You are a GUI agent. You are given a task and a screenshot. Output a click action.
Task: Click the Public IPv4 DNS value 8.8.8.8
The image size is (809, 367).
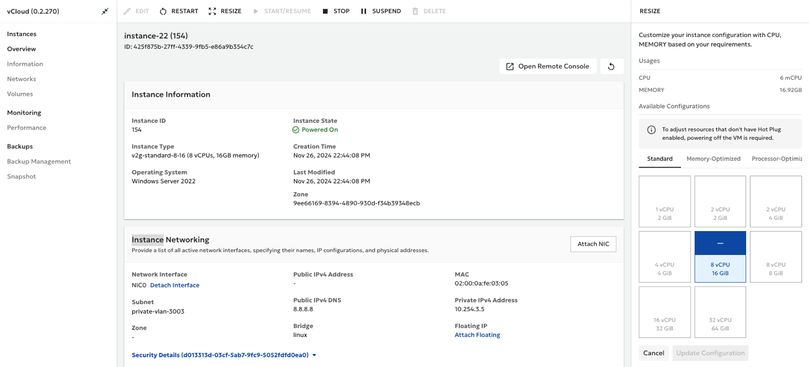point(303,309)
